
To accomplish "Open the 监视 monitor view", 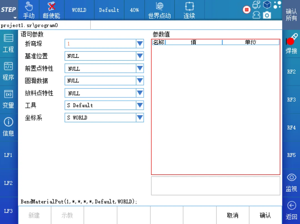I will pyautogui.click(x=291, y=183).
